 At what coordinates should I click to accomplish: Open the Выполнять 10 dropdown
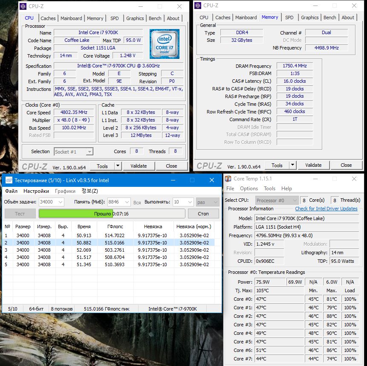[183, 202]
